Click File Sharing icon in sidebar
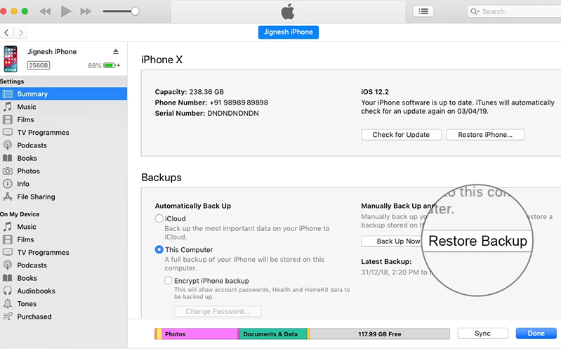 point(8,197)
